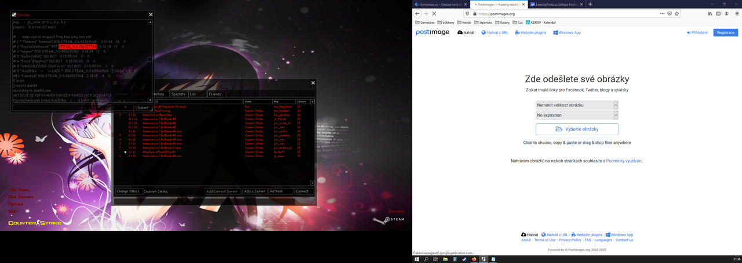The height and width of the screenshot is (263, 742).
Task: Click the postimage logo
Action: (x=432, y=32)
